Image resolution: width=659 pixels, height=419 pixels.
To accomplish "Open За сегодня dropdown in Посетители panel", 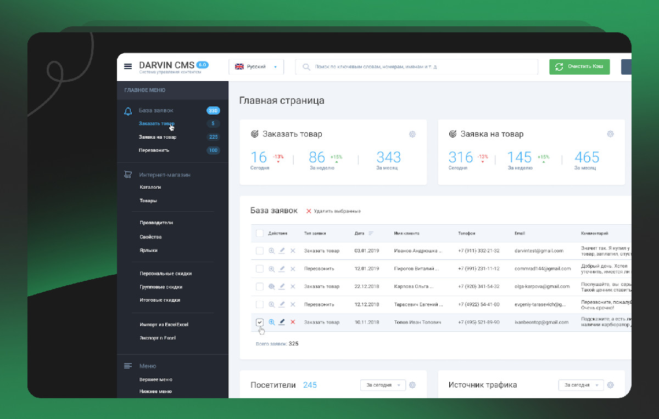I will [x=383, y=385].
